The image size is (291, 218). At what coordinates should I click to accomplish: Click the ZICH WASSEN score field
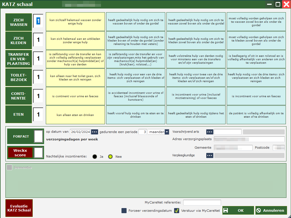tap(38, 21)
